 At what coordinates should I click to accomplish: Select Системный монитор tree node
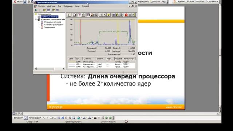pyautogui.click(x=50, y=17)
